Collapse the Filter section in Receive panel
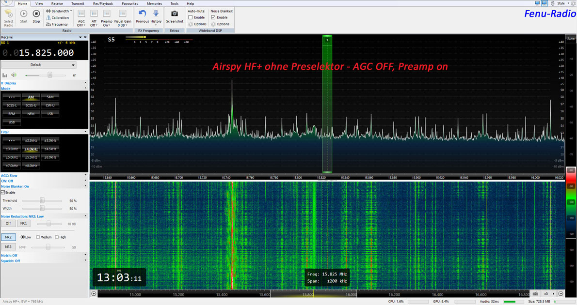Screen dimensions: 577x305 [86, 131]
